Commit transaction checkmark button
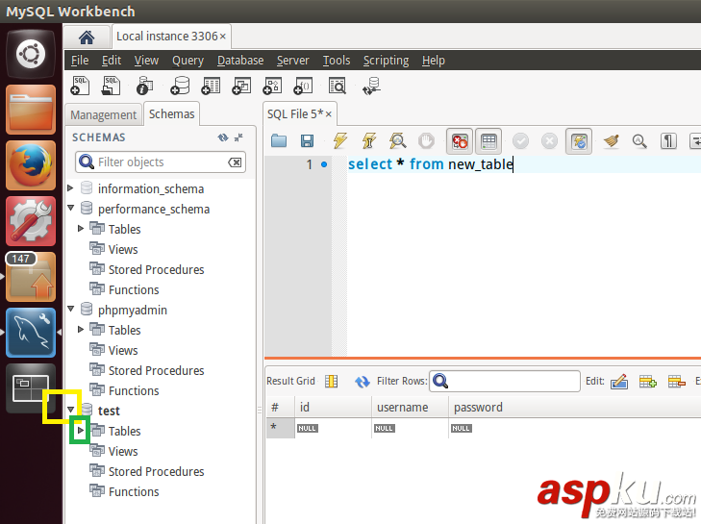The height and width of the screenshot is (524, 701). pos(520,141)
